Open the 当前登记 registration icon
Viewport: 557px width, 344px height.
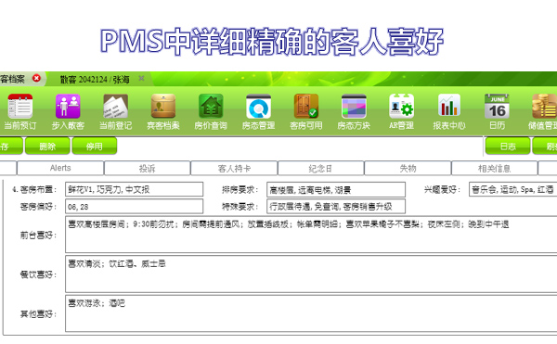(115, 107)
